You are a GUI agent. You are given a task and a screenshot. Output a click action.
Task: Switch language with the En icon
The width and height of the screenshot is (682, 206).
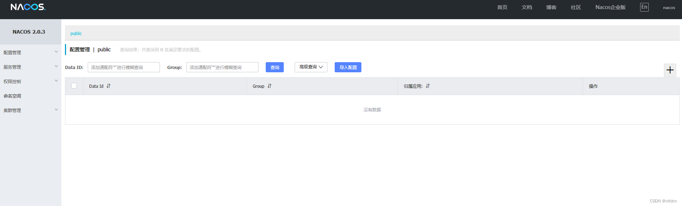click(x=644, y=7)
